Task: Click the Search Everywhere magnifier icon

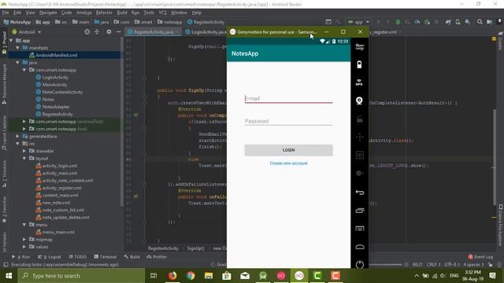Action: [480, 22]
